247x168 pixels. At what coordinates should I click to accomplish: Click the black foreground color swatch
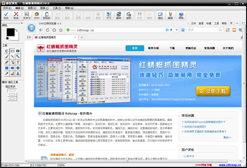[x=8, y=32]
